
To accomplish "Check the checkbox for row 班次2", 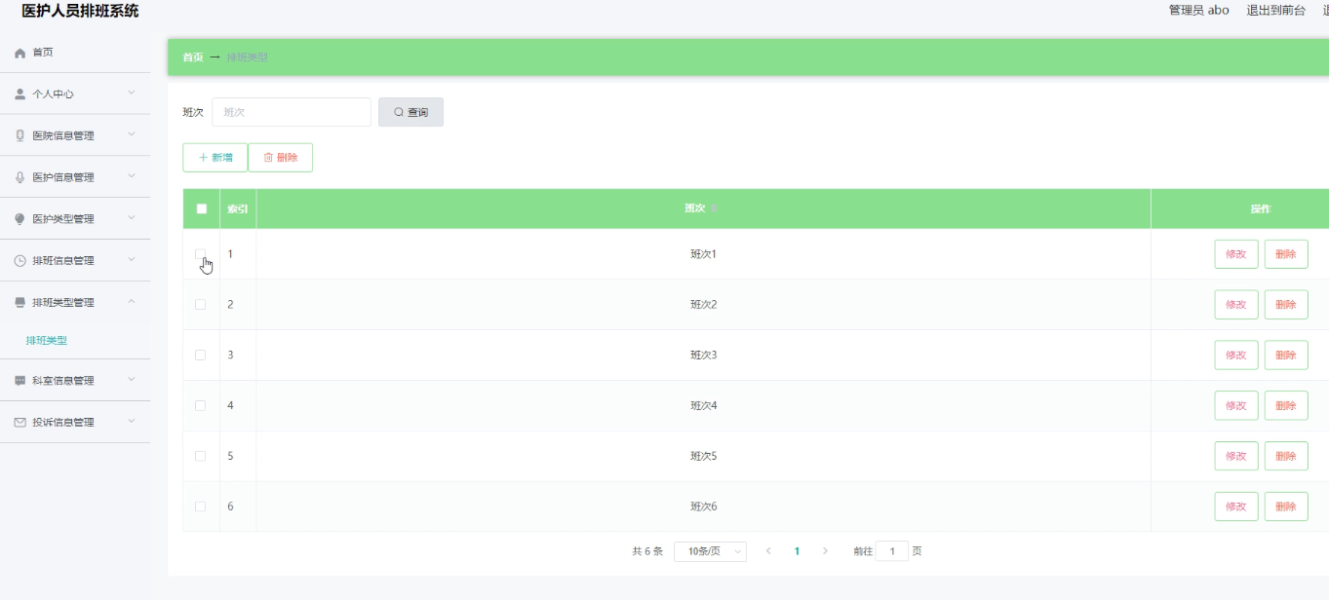I will (201, 305).
